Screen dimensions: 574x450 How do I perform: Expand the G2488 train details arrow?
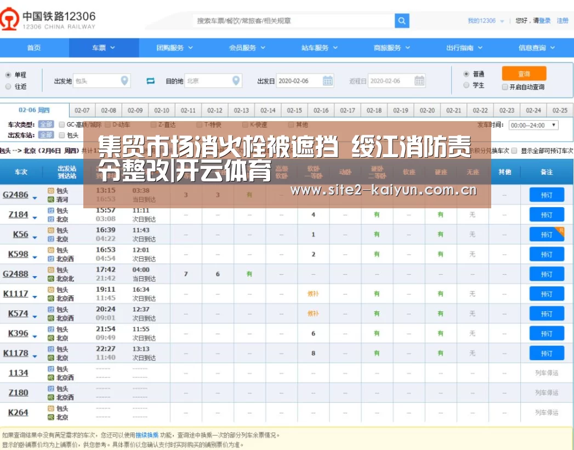coord(35,277)
